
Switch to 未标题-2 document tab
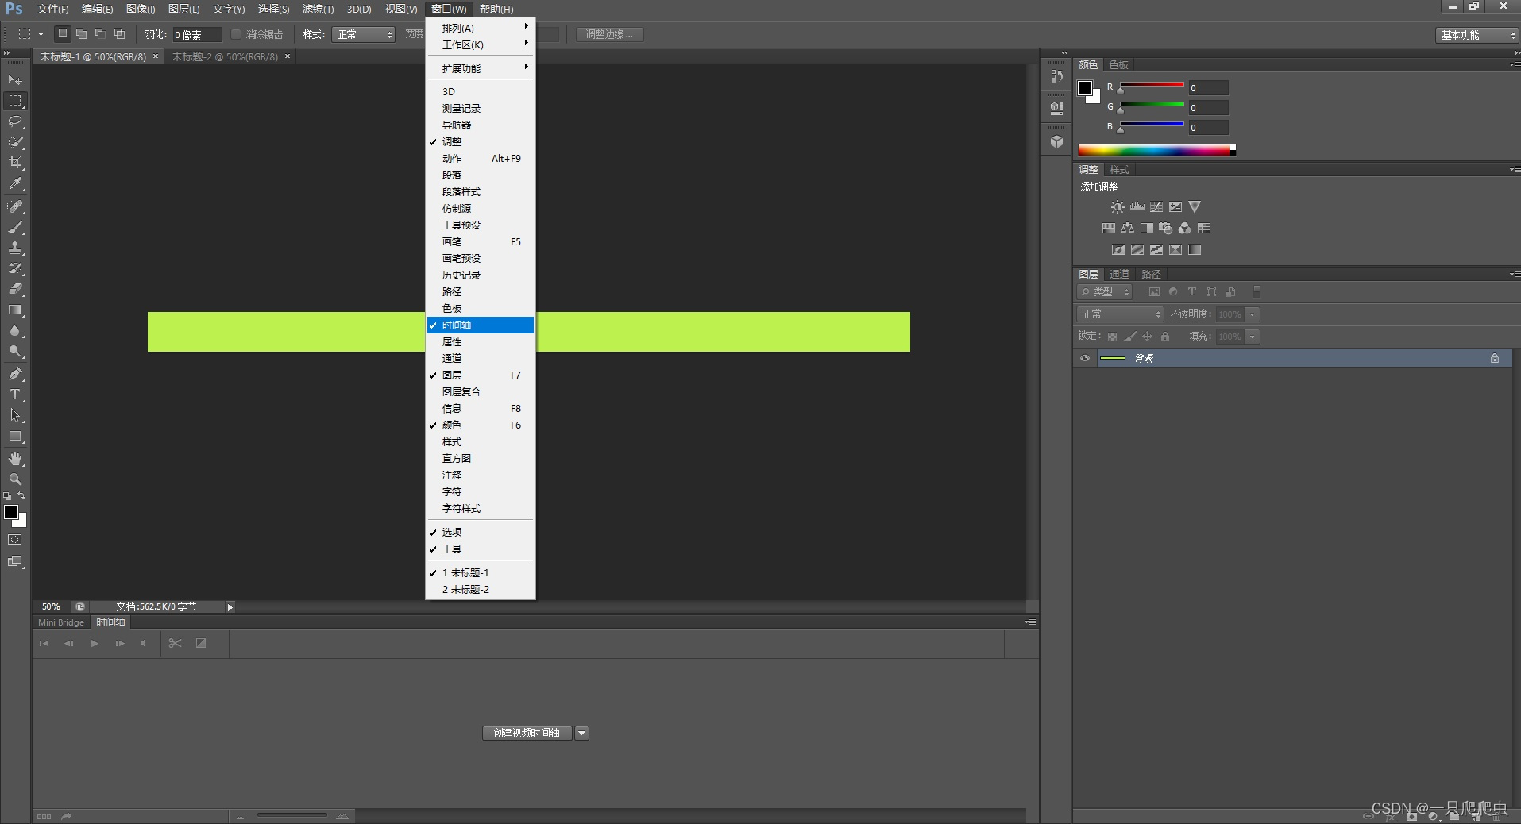(x=225, y=56)
